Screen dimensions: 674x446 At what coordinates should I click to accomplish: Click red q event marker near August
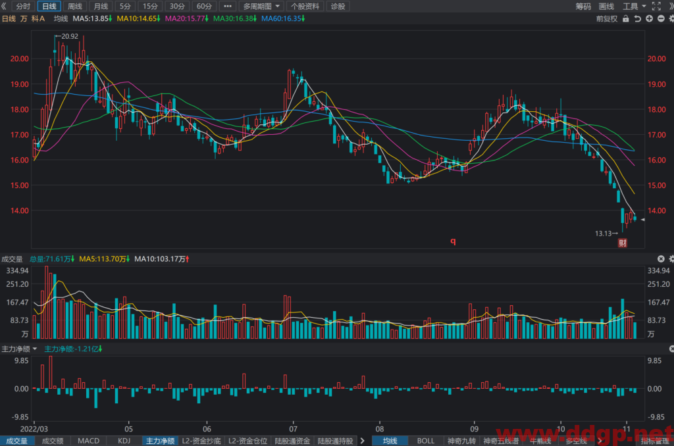pos(453,241)
